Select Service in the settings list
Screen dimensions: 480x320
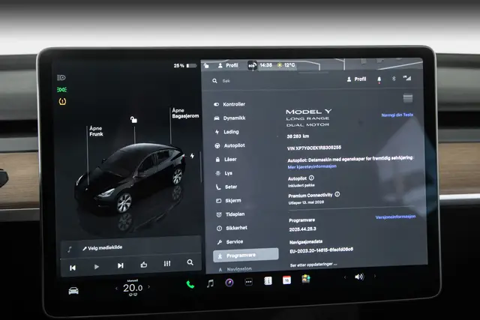point(230,241)
